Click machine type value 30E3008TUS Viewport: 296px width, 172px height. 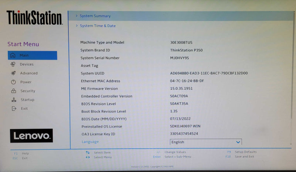tap(181, 42)
